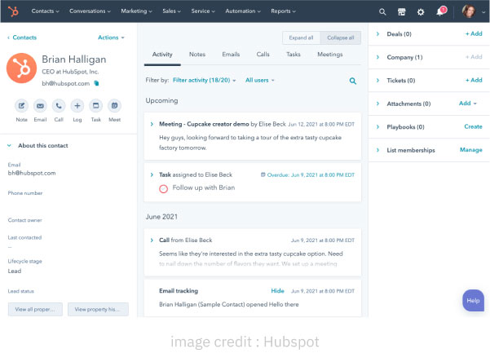Go back to Contacts list
Viewport: 490px width, 353px height.
22,38
